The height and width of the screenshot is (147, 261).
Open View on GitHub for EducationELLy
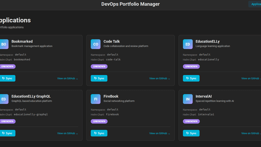click(x=251, y=78)
